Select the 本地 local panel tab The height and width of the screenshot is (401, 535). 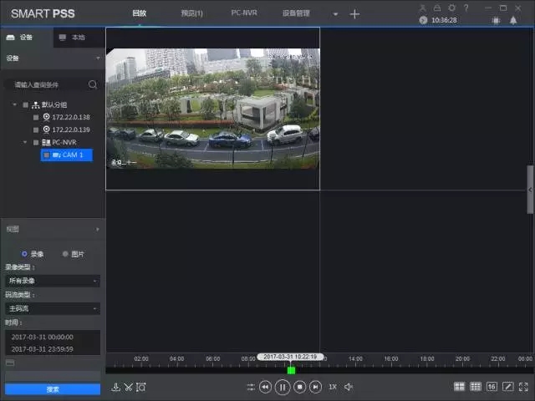79,37
